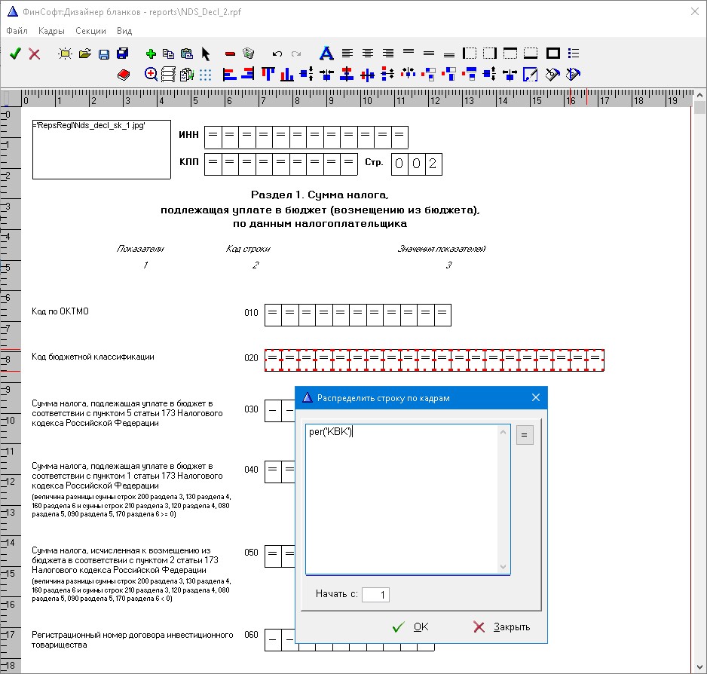Click the equals button beside the text area
The image size is (707, 674).
point(525,435)
